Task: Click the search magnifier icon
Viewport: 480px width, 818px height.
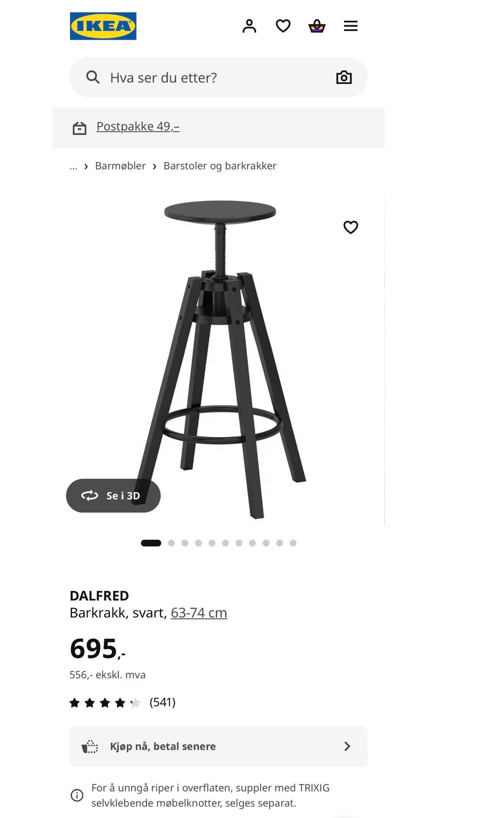Action: (93, 77)
